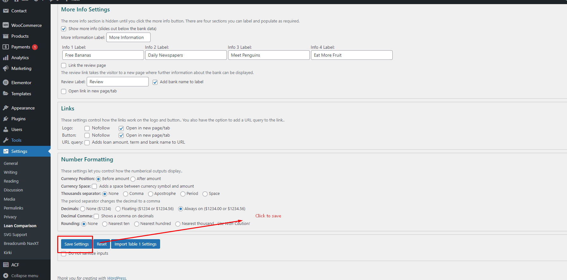Check the Currency Space checkbox
The width and height of the screenshot is (567, 280).
pos(94,186)
